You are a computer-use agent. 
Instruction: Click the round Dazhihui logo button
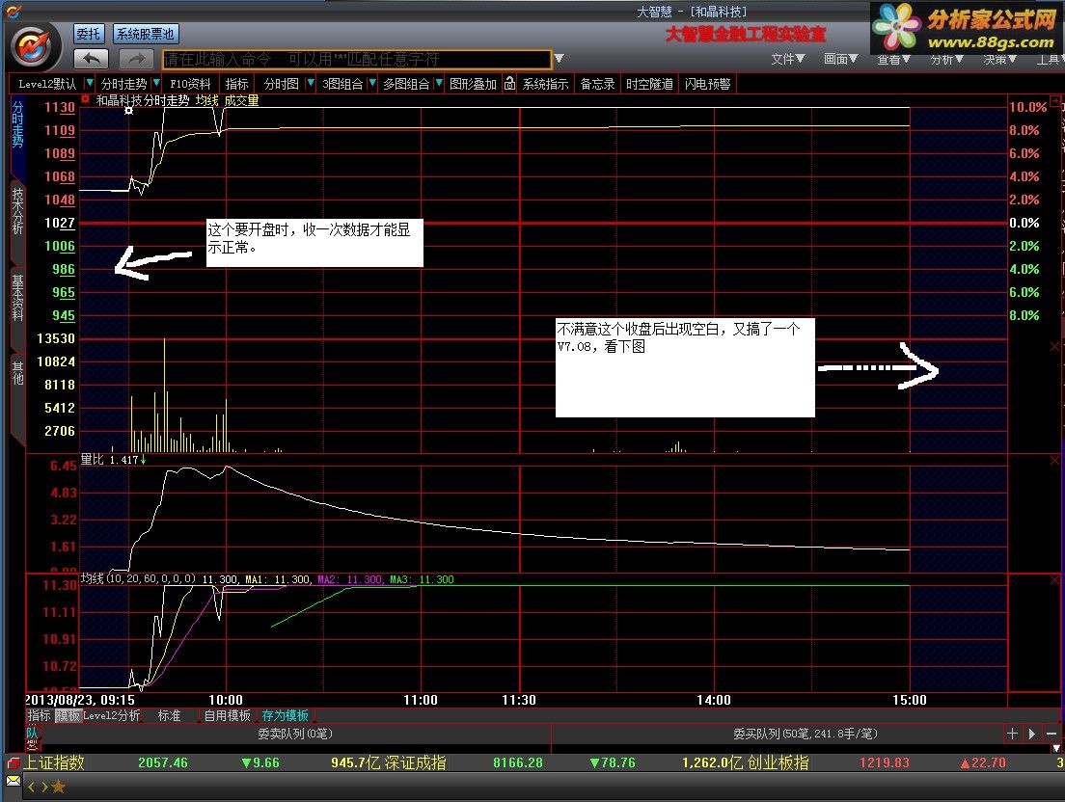pyautogui.click(x=32, y=46)
